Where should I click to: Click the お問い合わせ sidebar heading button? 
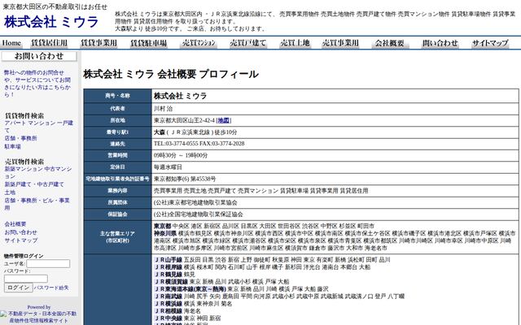[x=39, y=56]
